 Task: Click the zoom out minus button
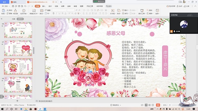tap(170, 105)
